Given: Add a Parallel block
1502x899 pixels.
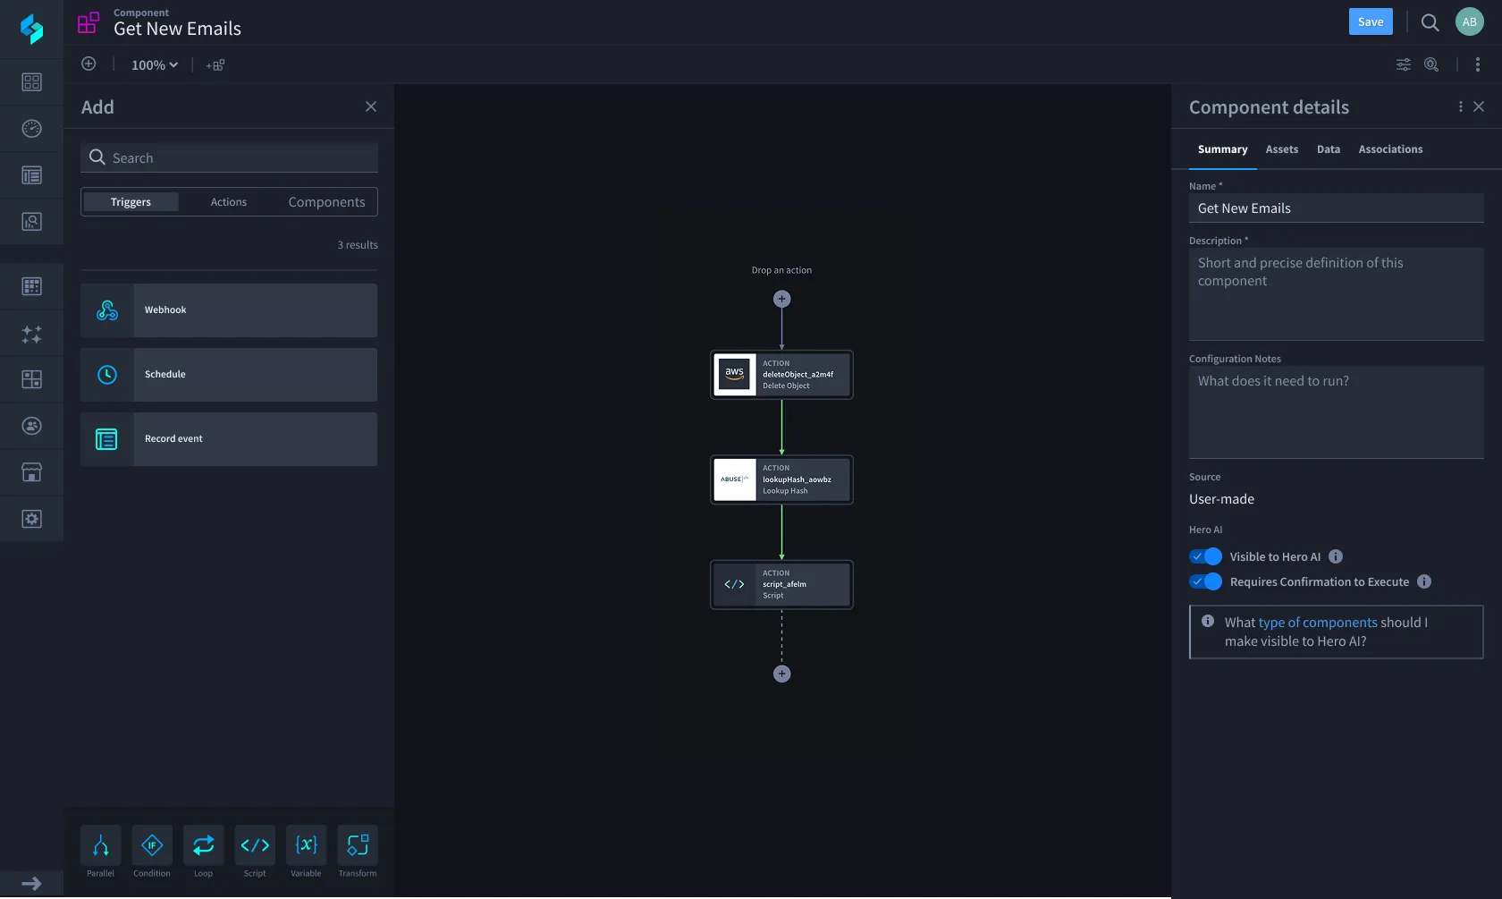Looking at the screenshot, I should pos(100,845).
